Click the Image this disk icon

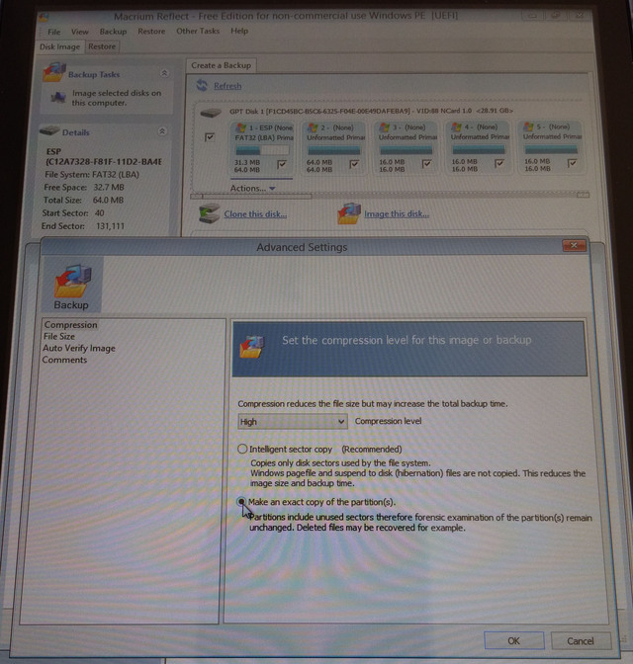coord(349,213)
